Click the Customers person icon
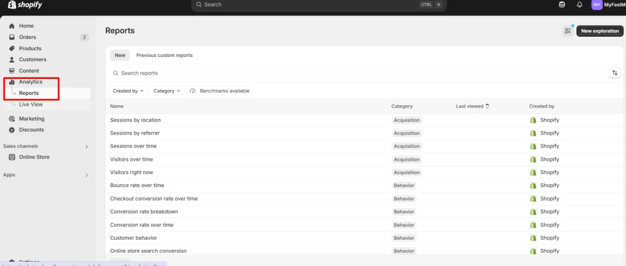 12,59
